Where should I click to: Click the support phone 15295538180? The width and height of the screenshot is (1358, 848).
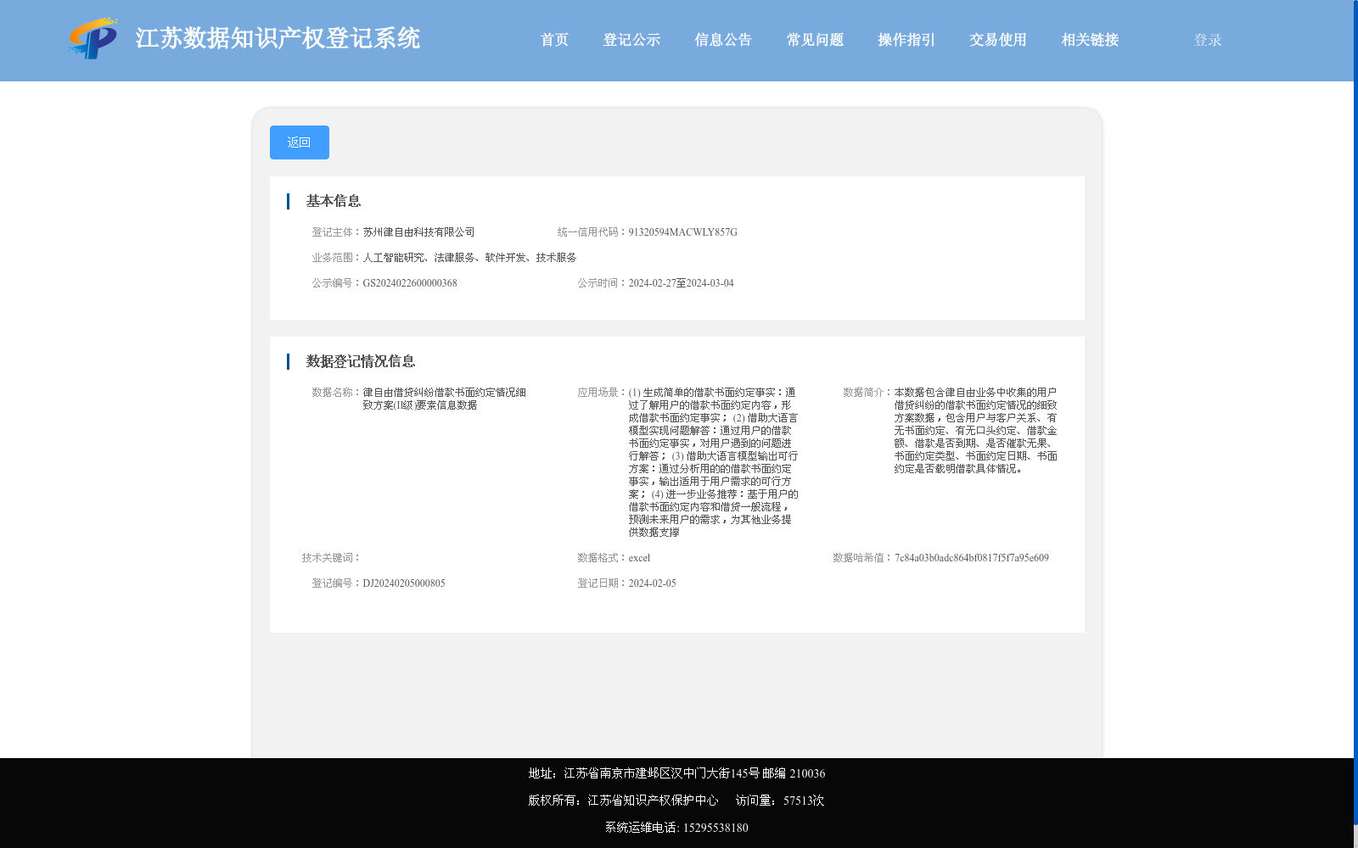[715, 828]
